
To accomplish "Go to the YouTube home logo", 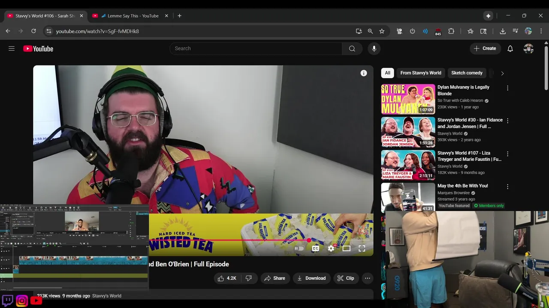I will [38, 49].
